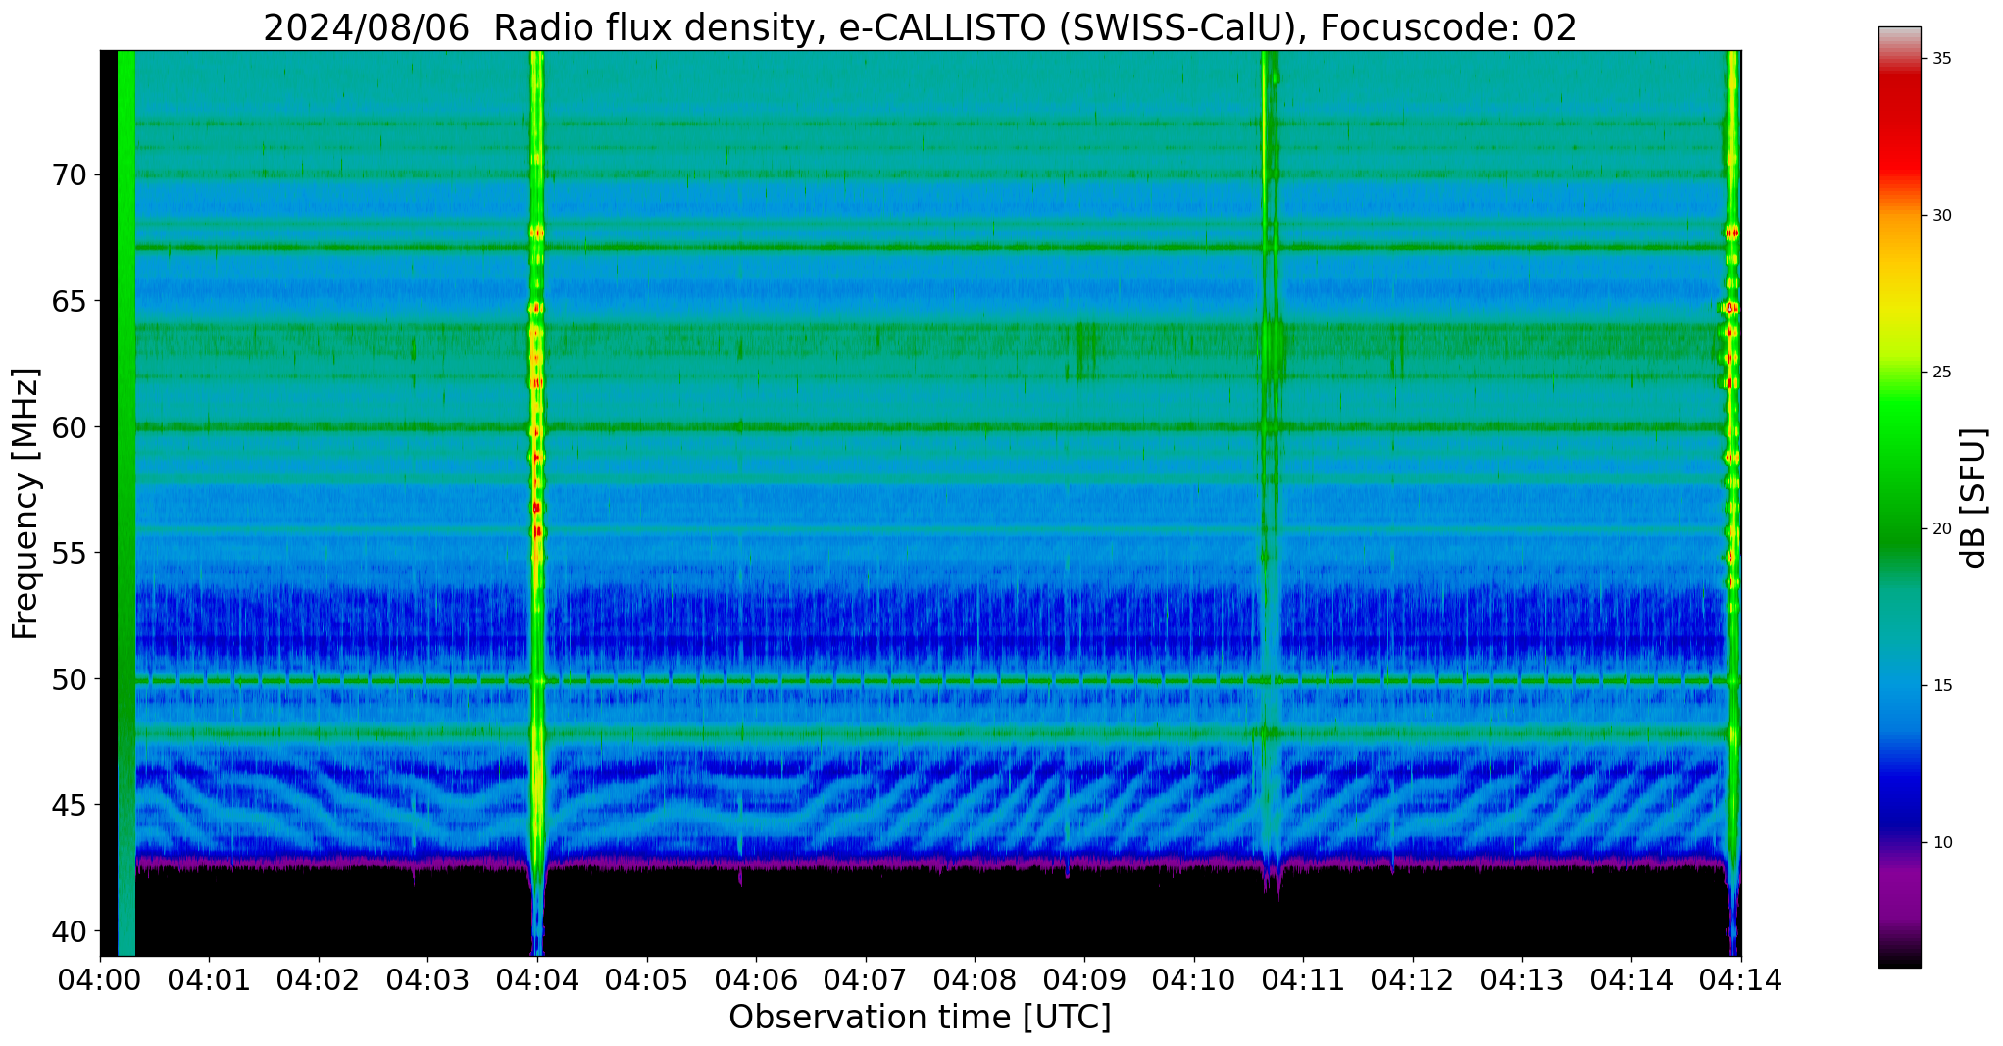Click the colorbar tick label 35
The height and width of the screenshot is (1046, 2003).
pos(1942,59)
